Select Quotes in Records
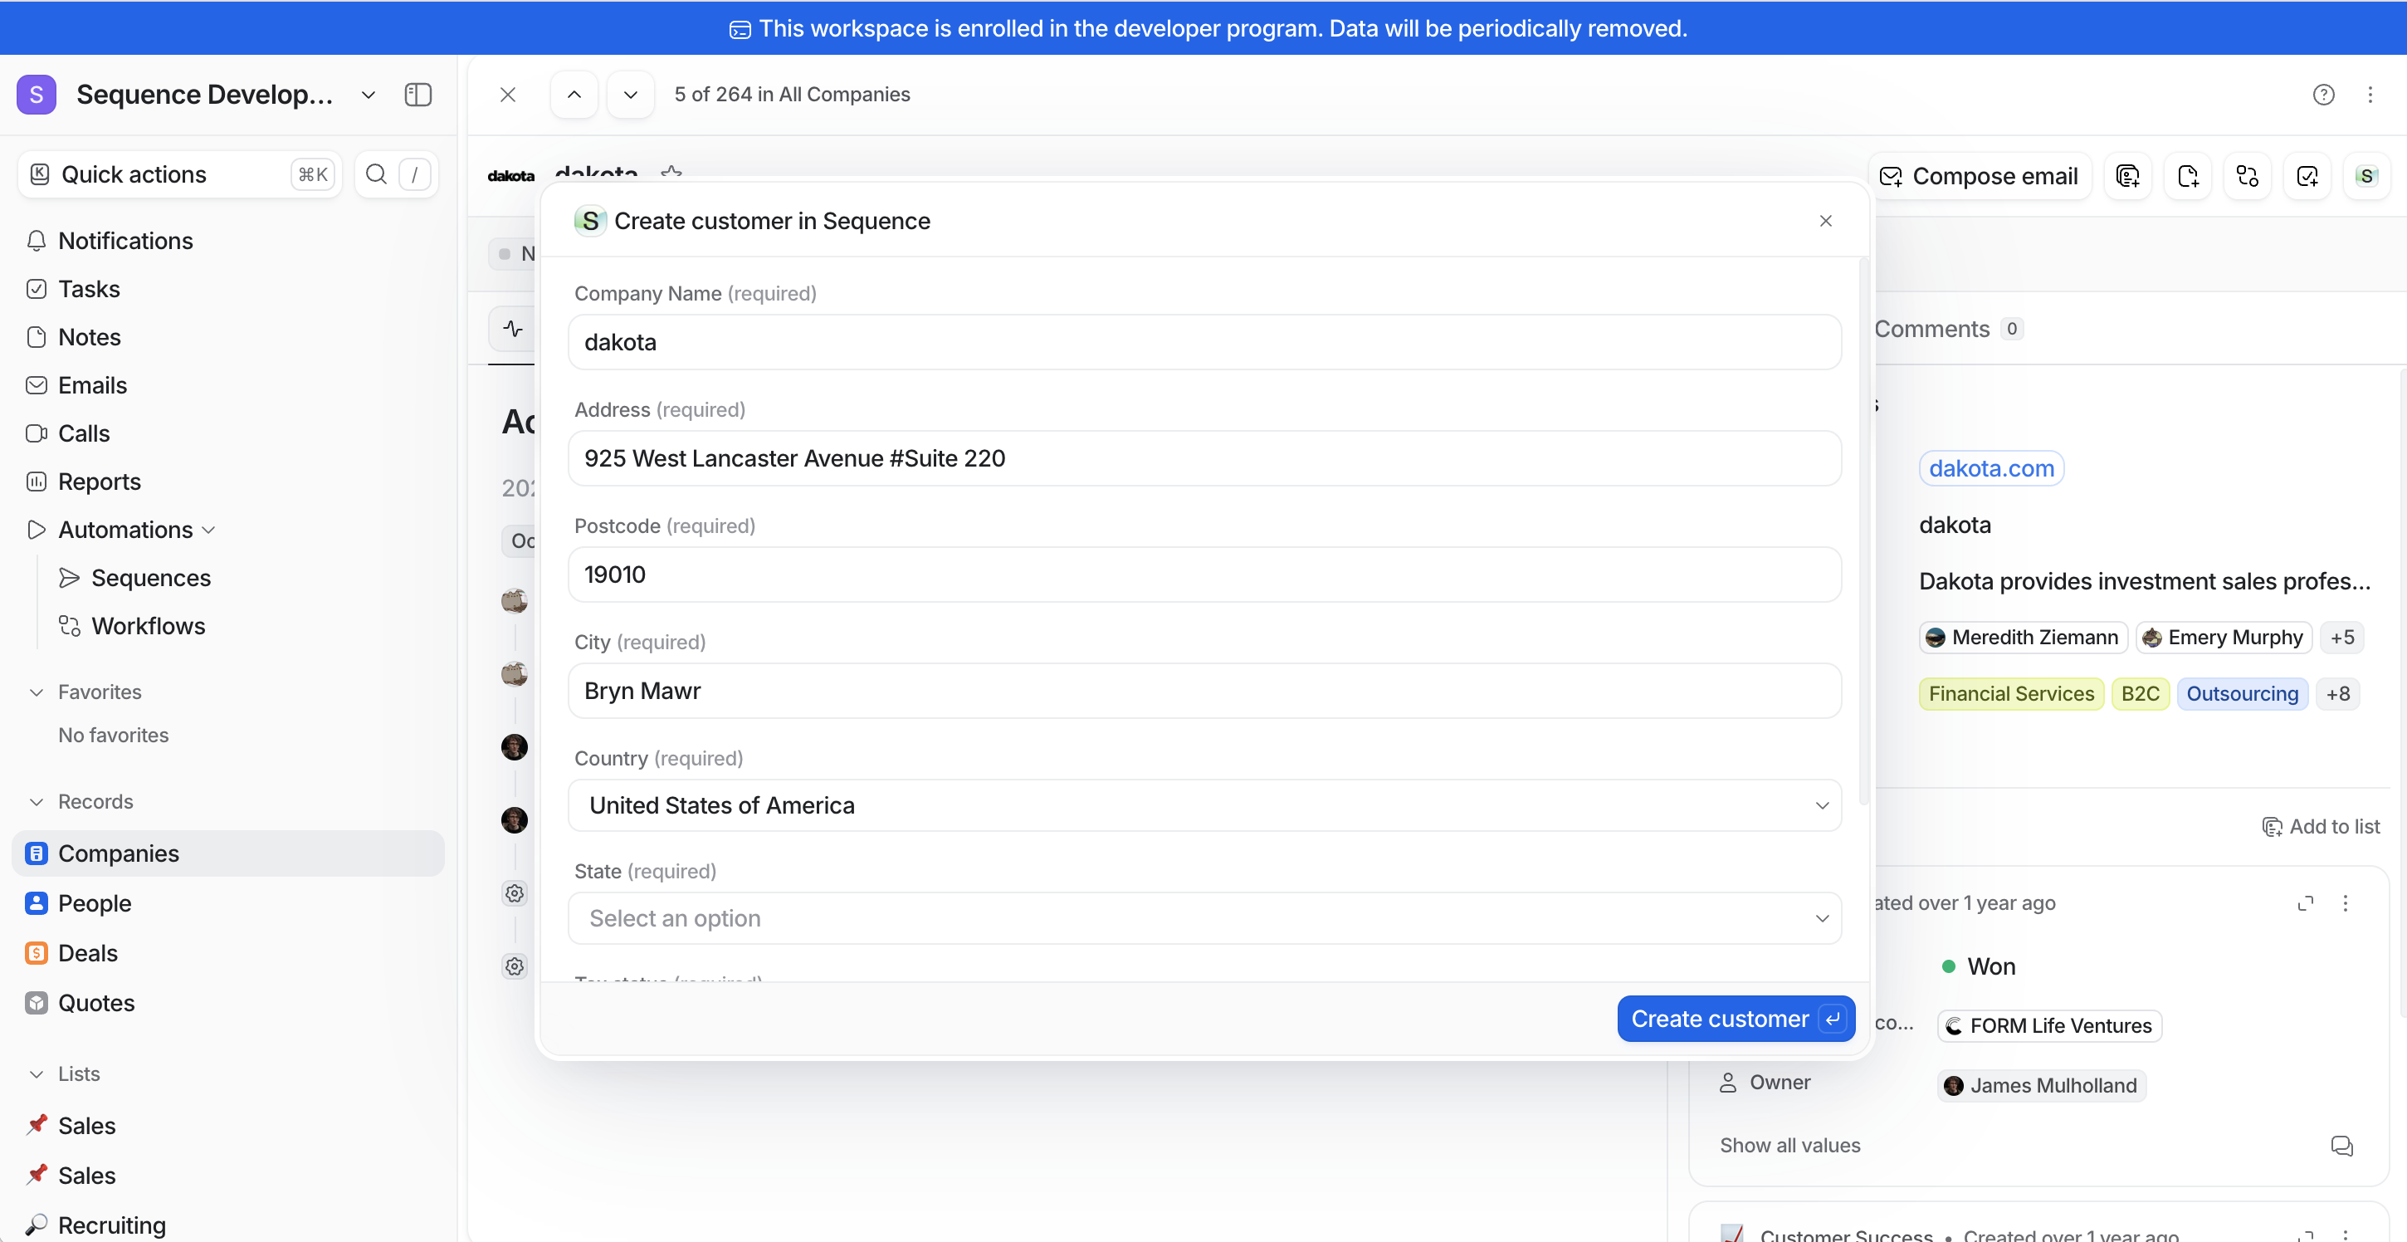Image resolution: width=2407 pixels, height=1242 pixels. (96, 1003)
